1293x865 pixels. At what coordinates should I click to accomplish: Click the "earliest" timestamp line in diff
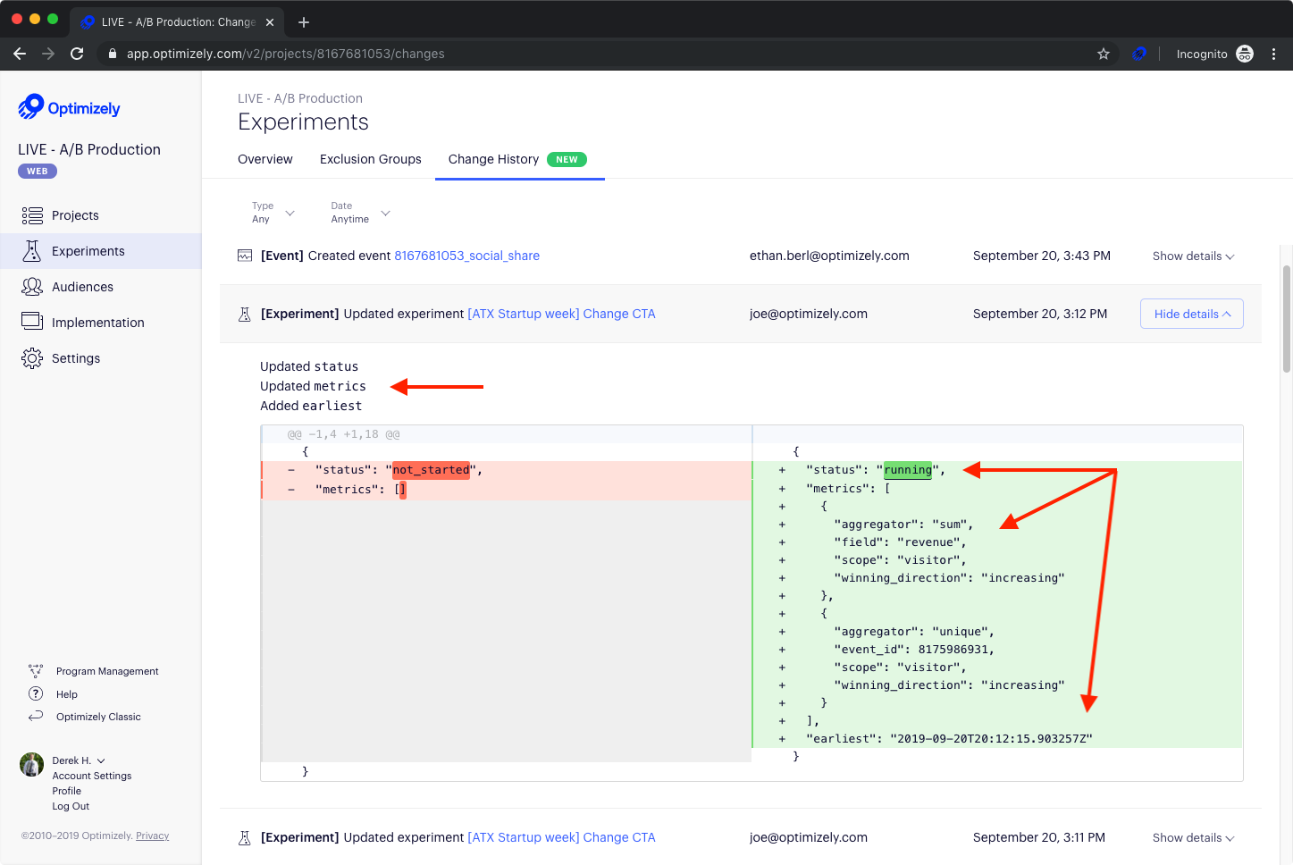point(949,739)
